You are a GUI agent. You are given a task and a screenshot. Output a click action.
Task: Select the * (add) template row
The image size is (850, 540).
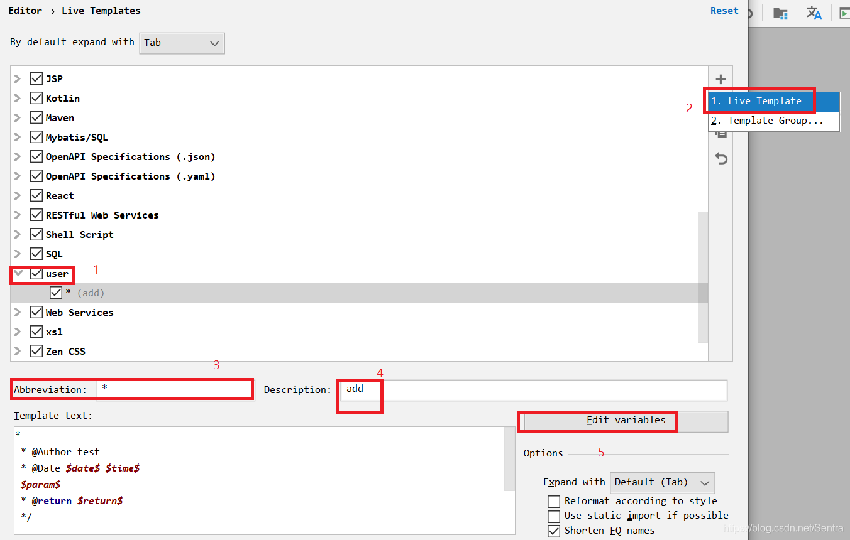(359, 293)
